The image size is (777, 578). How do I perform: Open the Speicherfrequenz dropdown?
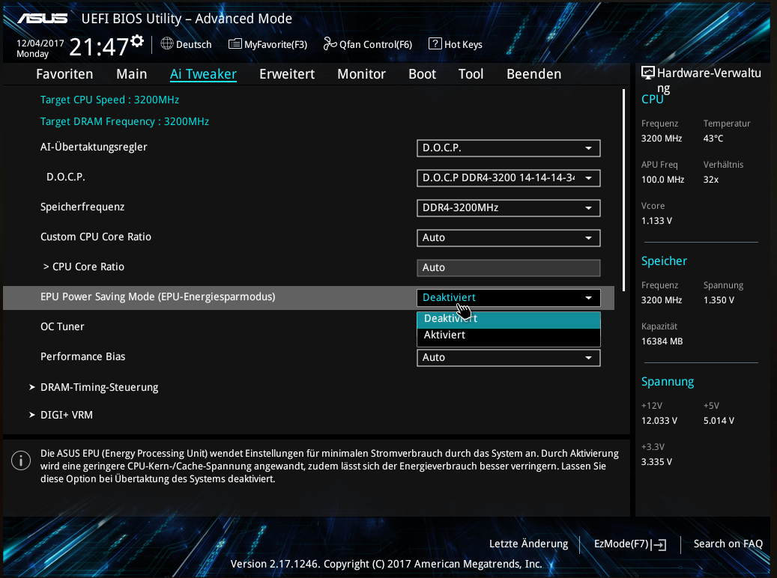pyautogui.click(x=509, y=208)
